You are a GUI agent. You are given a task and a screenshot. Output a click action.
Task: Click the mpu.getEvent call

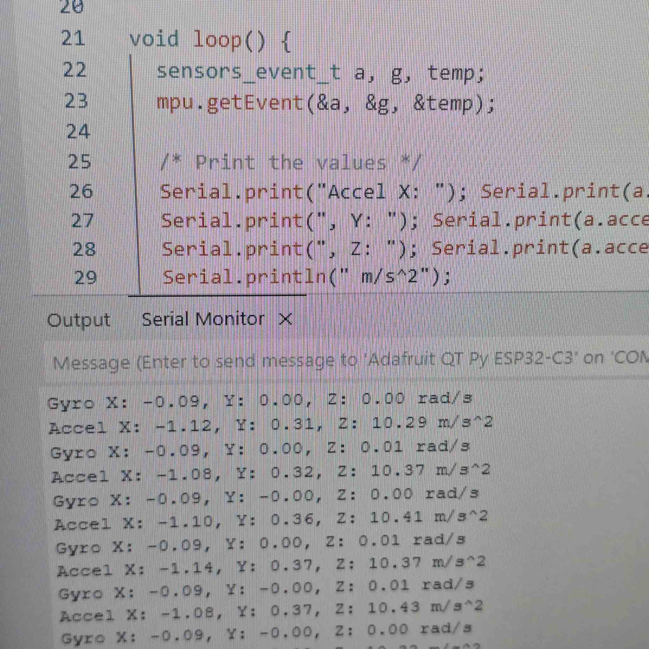[x=230, y=103]
